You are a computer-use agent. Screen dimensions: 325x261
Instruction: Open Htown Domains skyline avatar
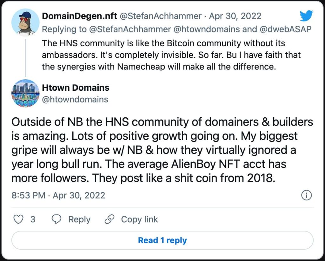click(25, 93)
